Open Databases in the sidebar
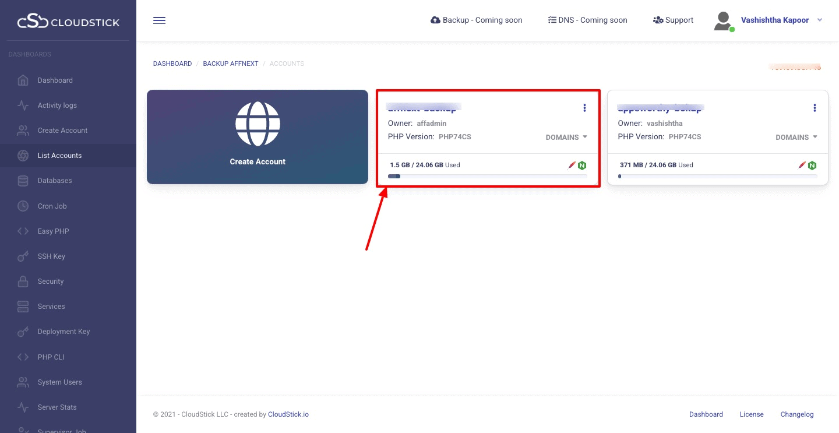This screenshot has width=839, height=433. tap(55, 181)
